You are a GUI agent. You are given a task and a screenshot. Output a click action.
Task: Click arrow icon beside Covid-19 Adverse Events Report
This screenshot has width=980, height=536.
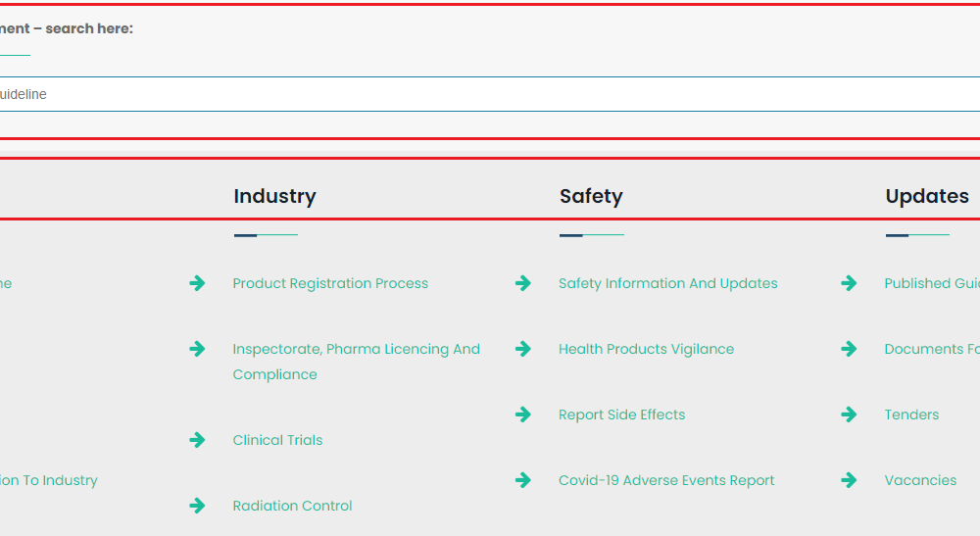pos(523,480)
